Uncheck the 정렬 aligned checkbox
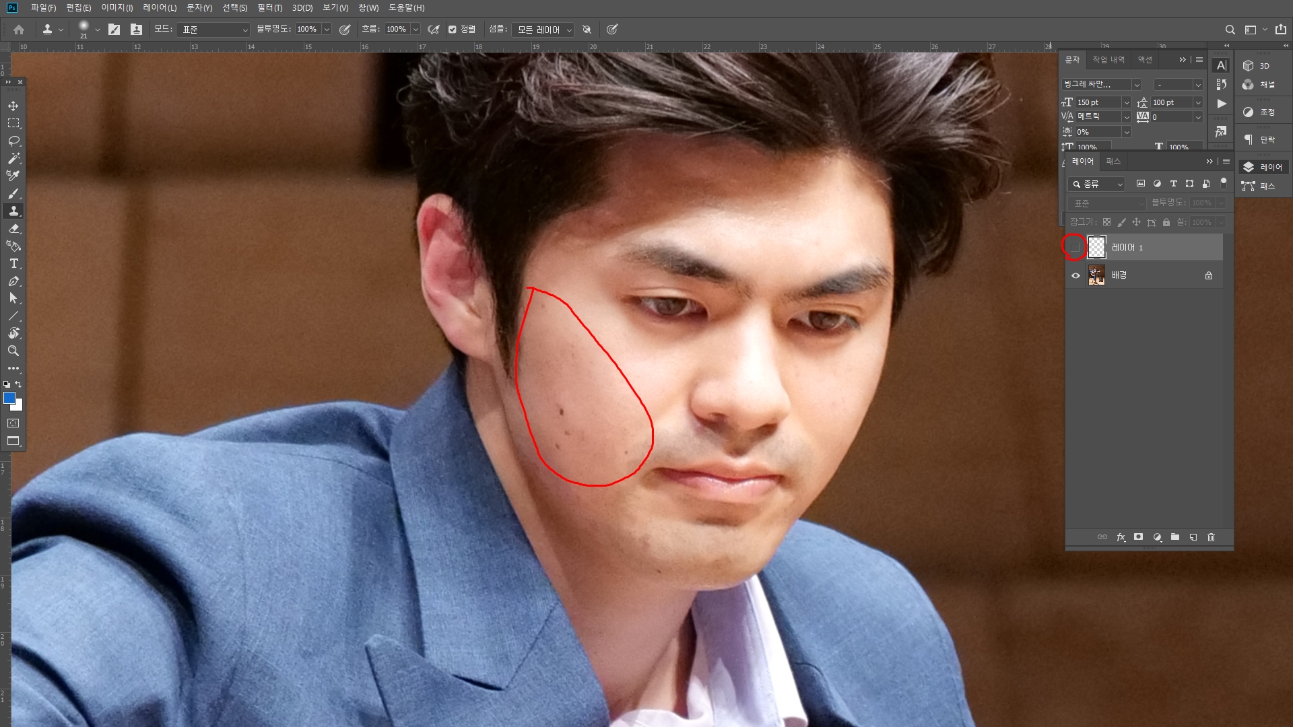Image resolution: width=1293 pixels, height=727 pixels. (453, 30)
